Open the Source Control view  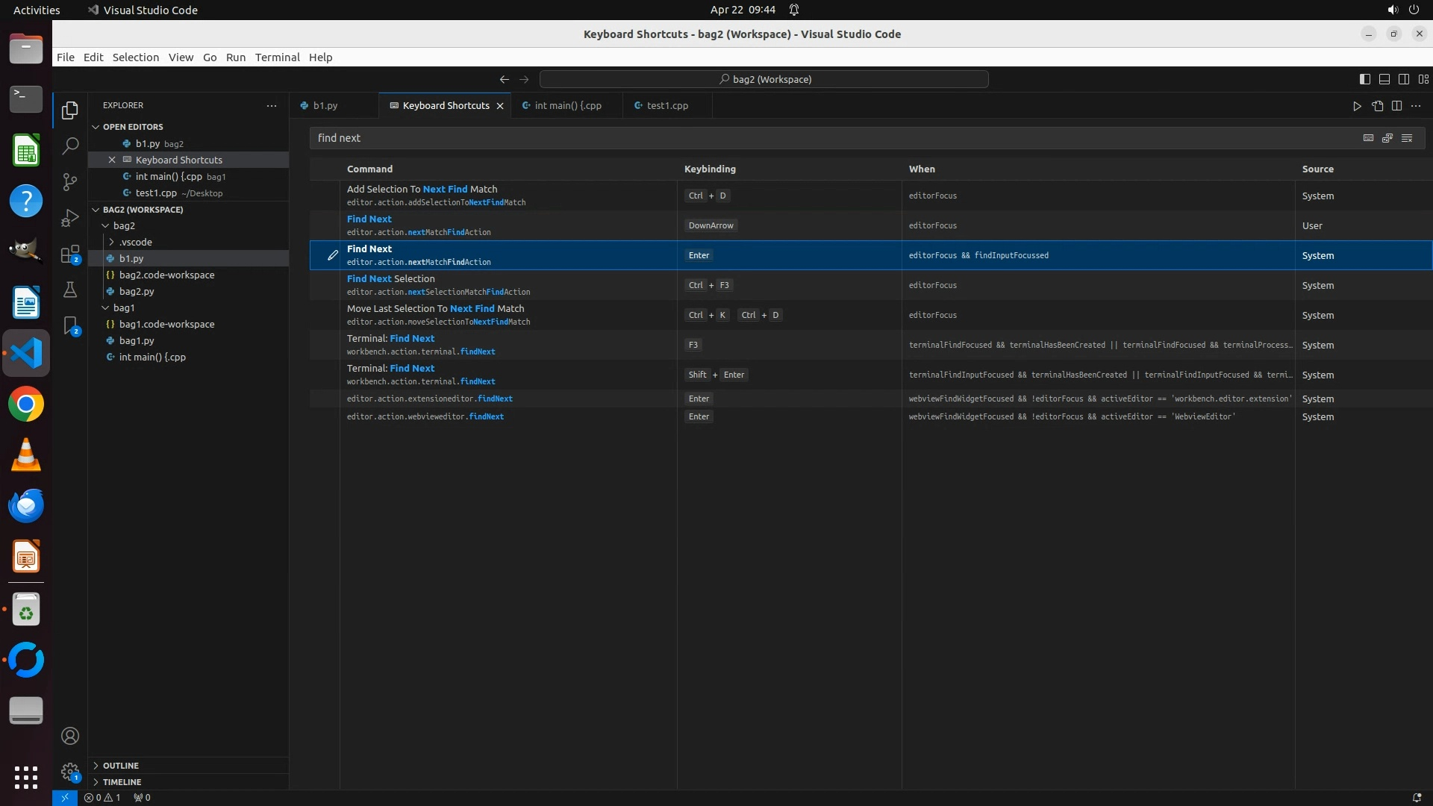pos(70,182)
